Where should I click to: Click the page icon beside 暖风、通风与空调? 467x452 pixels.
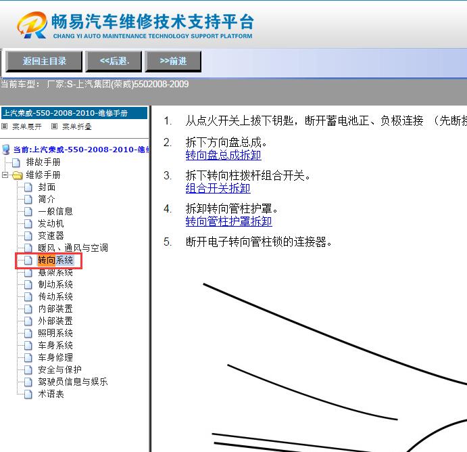[x=28, y=248]
